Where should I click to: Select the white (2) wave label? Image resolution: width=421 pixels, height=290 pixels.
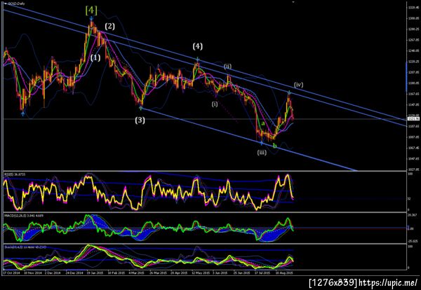(x=110, y=26)
